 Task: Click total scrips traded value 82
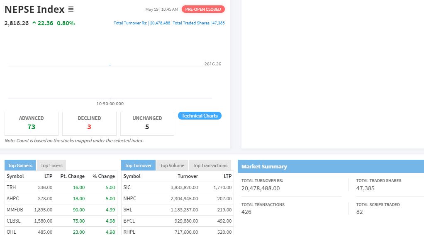click(359, 212)
